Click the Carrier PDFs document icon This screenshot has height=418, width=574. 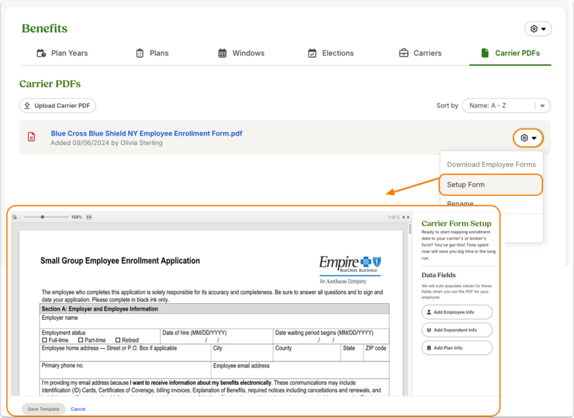pos(485,53)
